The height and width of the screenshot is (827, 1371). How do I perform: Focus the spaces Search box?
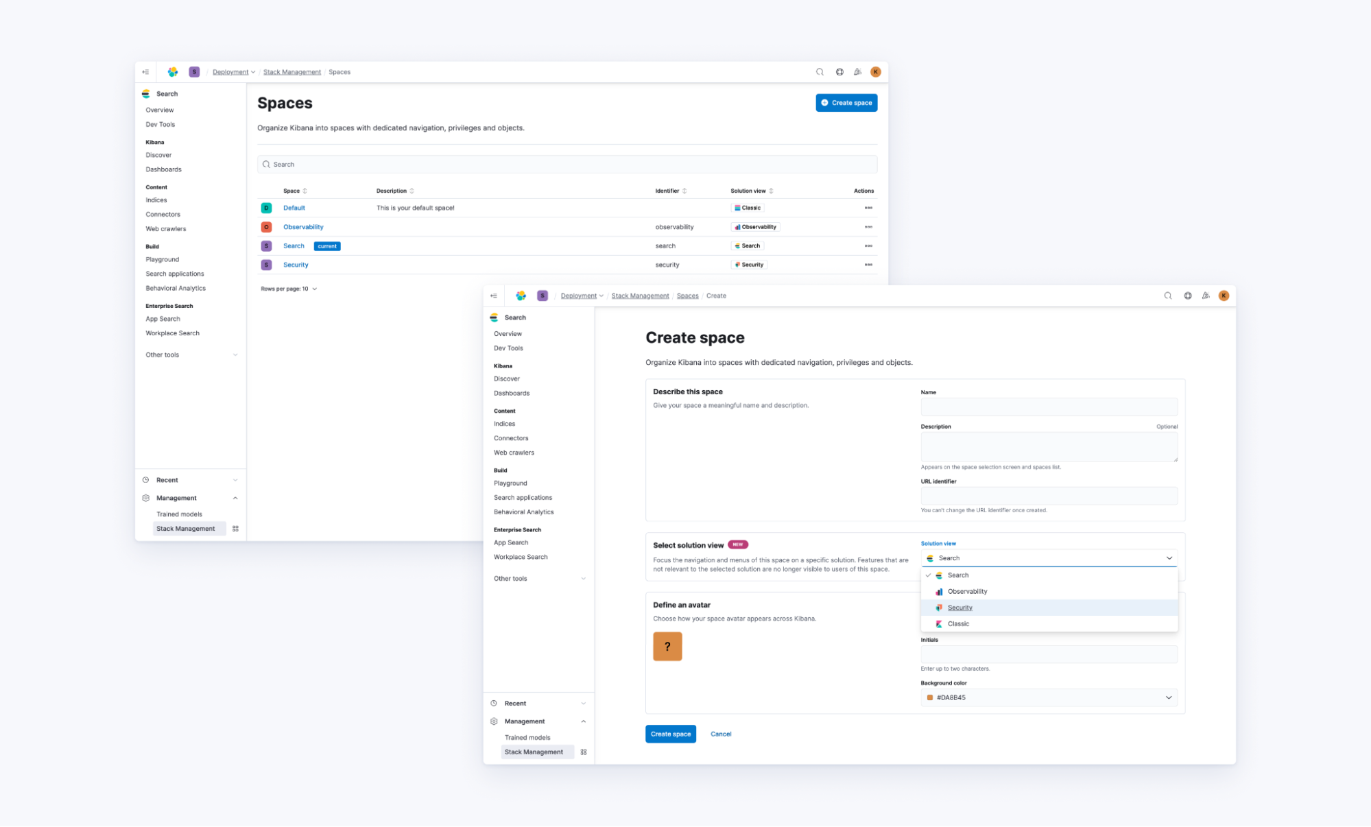pyautogui.click(x=567, y=165)
